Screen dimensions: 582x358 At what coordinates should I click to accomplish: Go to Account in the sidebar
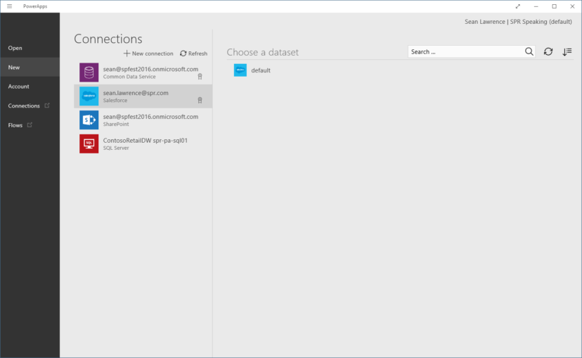19,87
